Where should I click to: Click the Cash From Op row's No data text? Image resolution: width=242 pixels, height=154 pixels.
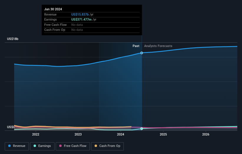[77, 30]
